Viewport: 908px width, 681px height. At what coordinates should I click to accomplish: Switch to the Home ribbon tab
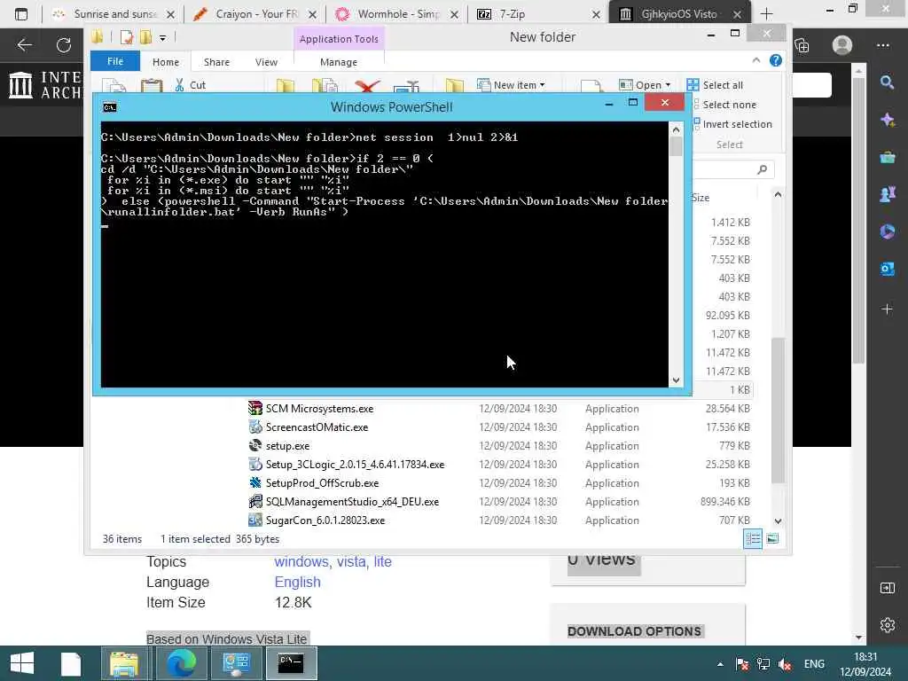click(x=166, y=62)
